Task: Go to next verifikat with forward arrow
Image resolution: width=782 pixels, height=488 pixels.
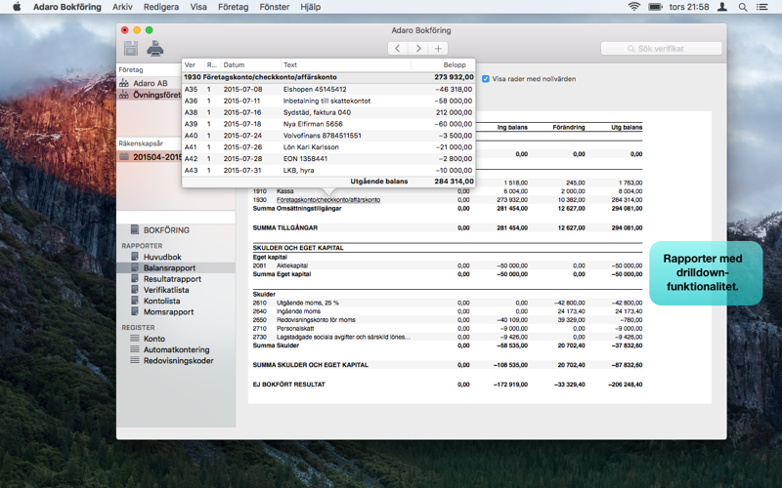Action: click(x=418, y=48)
